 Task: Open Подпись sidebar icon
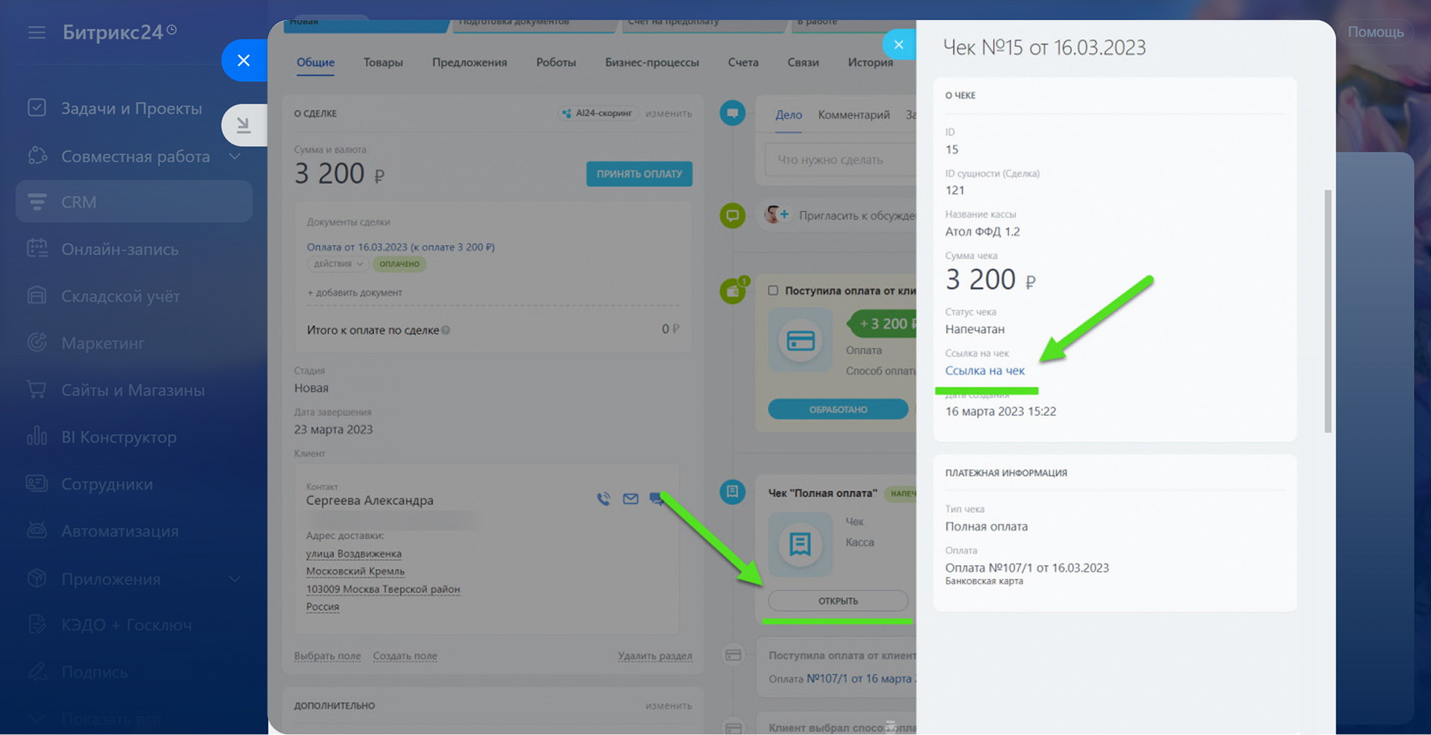pos(37,672)
